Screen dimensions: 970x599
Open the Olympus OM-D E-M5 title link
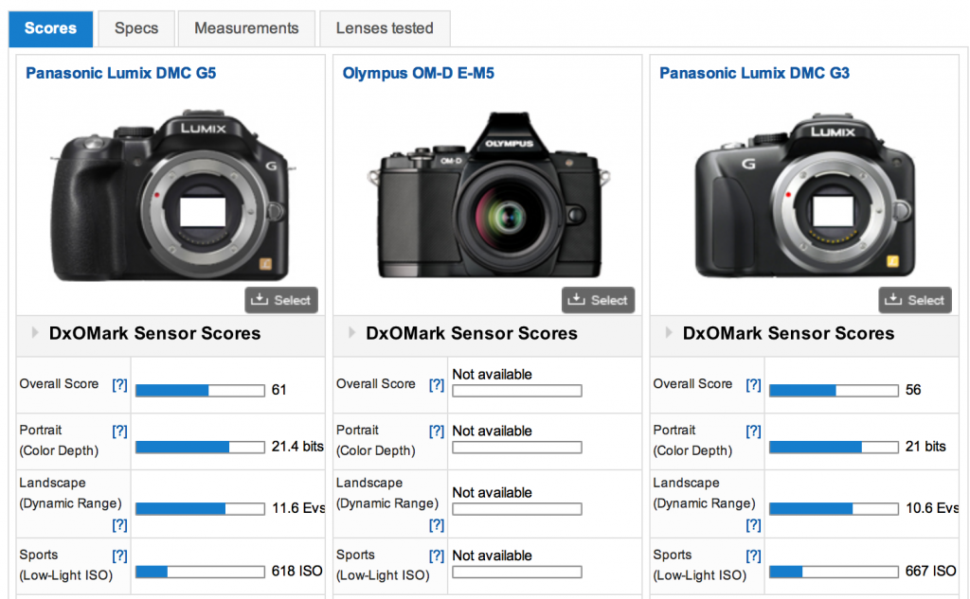coord(418,73)
